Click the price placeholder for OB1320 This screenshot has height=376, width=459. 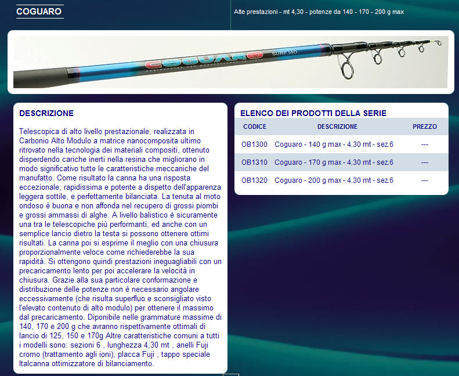tap(424, 180)
